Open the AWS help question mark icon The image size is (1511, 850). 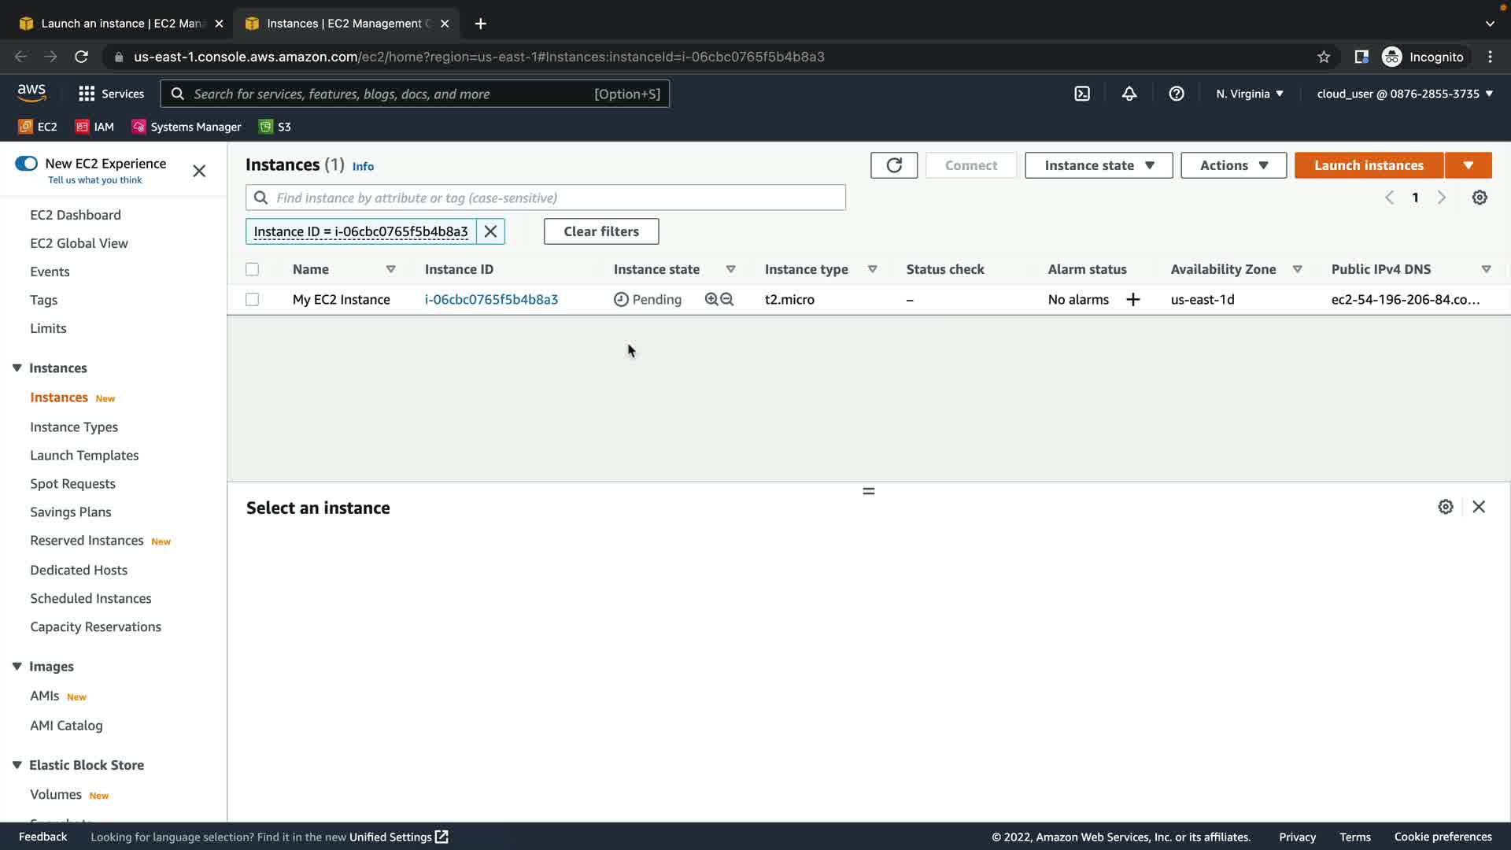[x=1177, y=94]
